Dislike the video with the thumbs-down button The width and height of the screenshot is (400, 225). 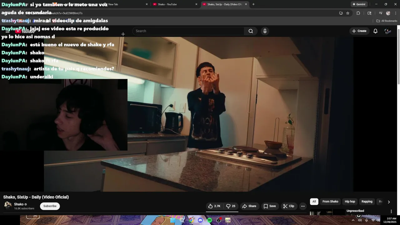(x=231, y=206)
